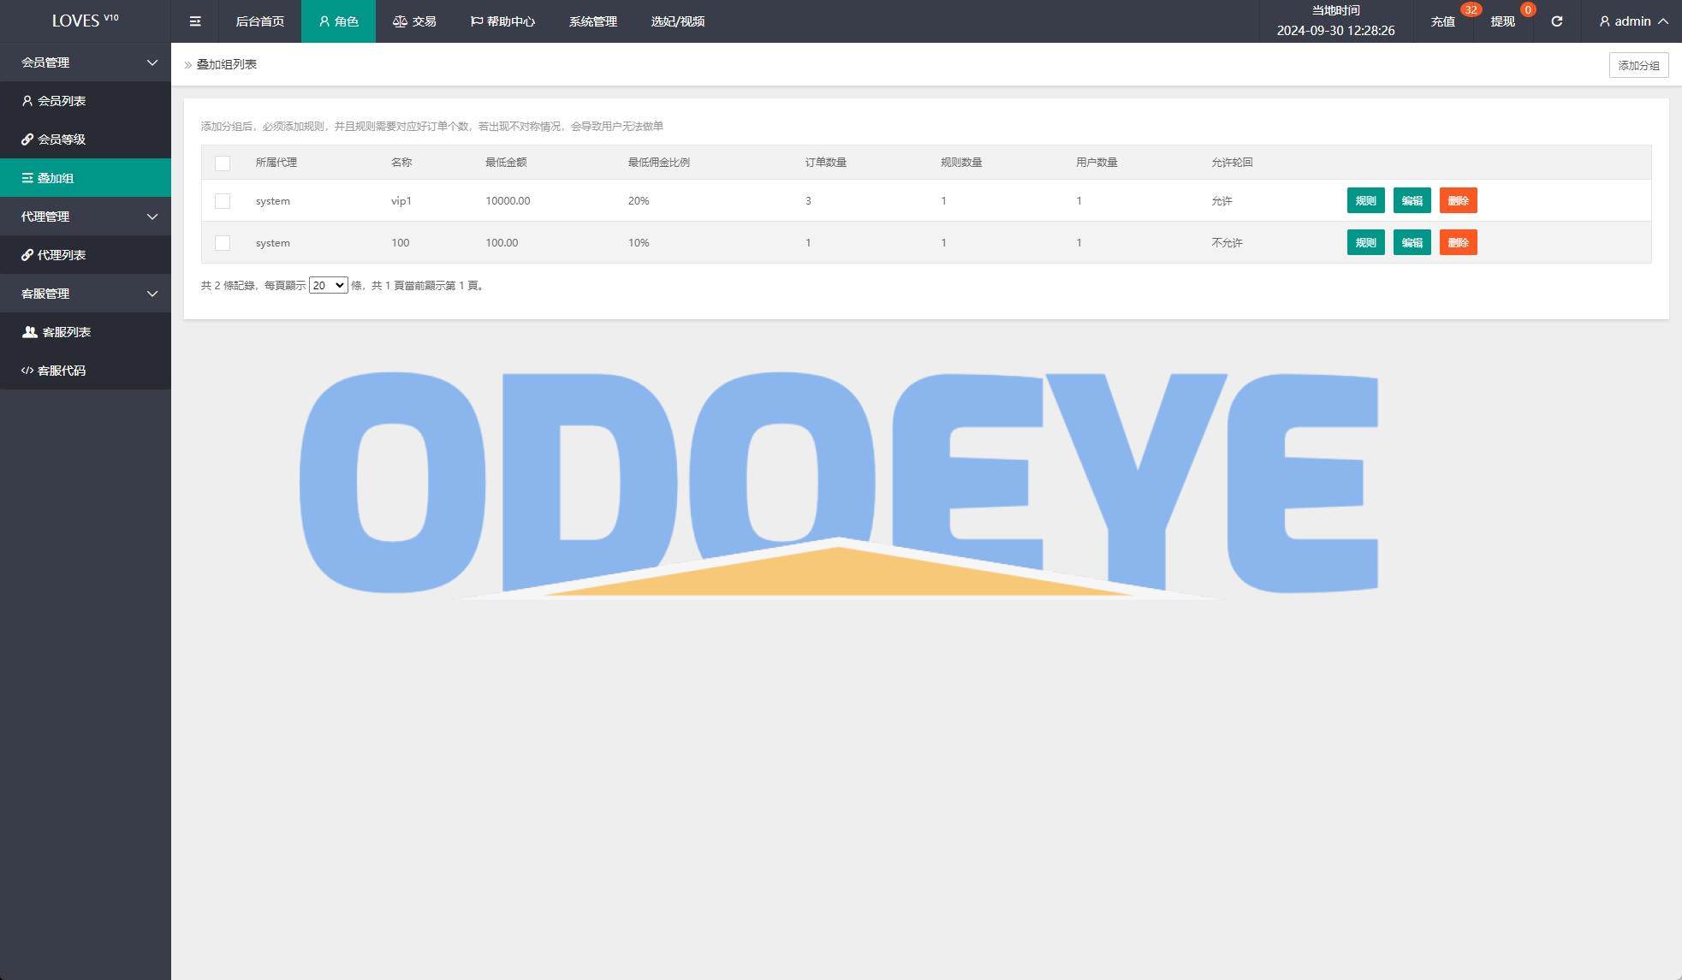Collapse the 会员管理 section chevron

point(152,62)
